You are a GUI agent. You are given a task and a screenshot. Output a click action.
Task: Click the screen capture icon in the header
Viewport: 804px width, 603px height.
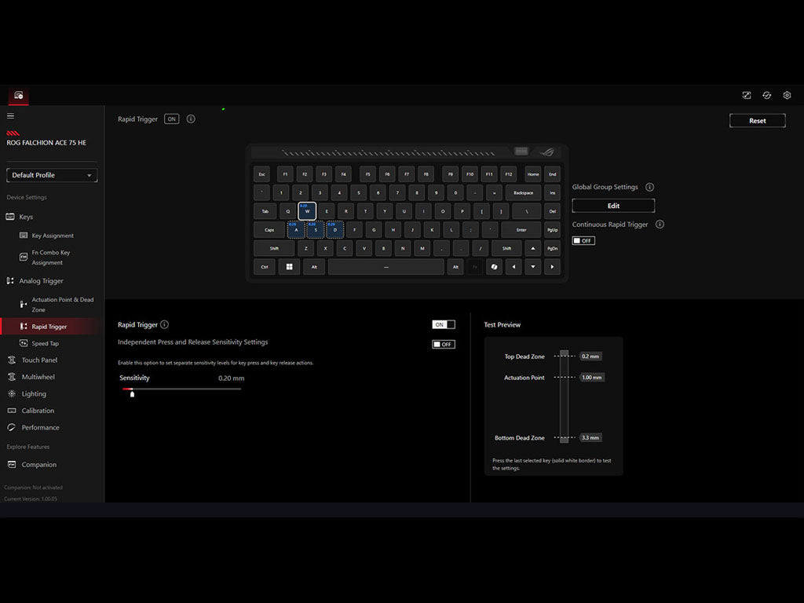coord(747,95)
